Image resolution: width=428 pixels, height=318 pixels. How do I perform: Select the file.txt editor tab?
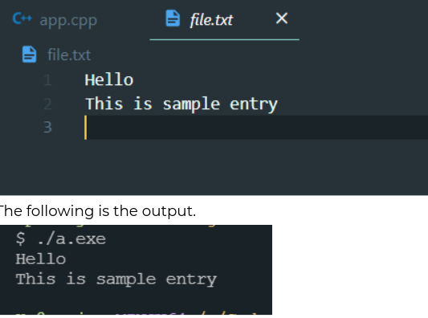[x=224, y=20]
